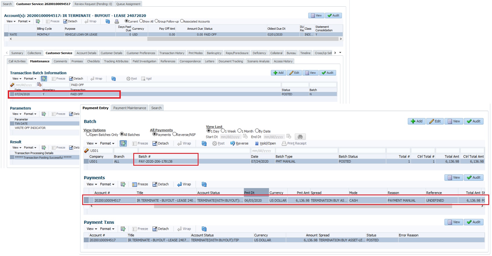Open the End Dt calendar picker
Screen dimensions: 492x256
(289, 136)
